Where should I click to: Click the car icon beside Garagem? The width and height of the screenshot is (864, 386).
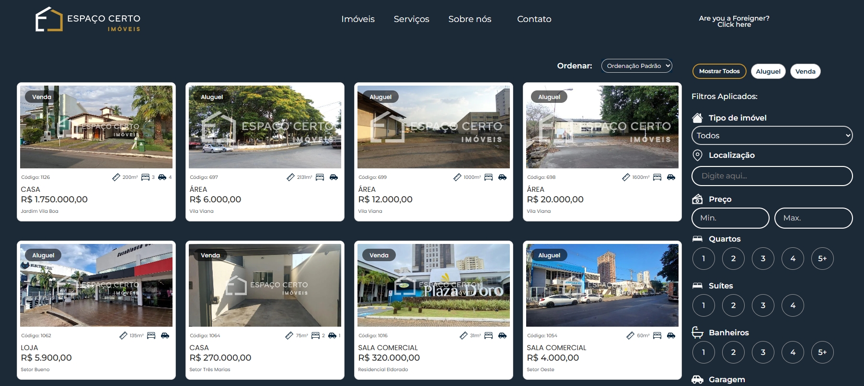698,379
